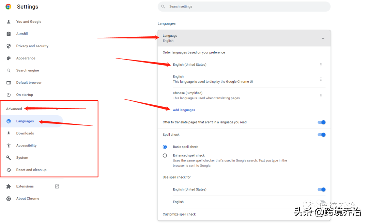Go to Autofill settings
Screen dimensions: 368x223
coord(22,34)
